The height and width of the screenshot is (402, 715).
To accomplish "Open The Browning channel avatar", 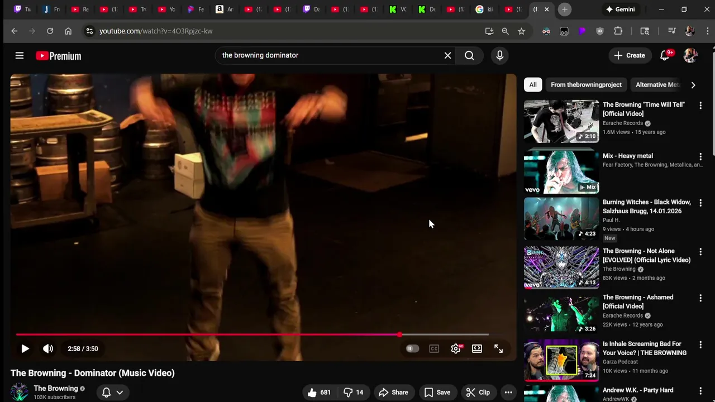I will (20, 392).
